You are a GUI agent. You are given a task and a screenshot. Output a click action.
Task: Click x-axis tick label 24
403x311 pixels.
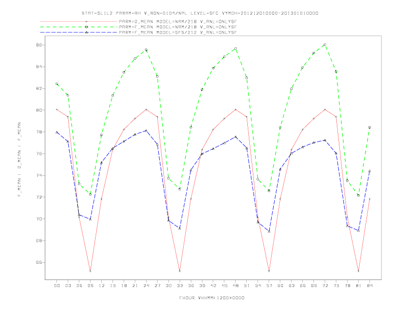pyautogui.click(x=146, y=286)
